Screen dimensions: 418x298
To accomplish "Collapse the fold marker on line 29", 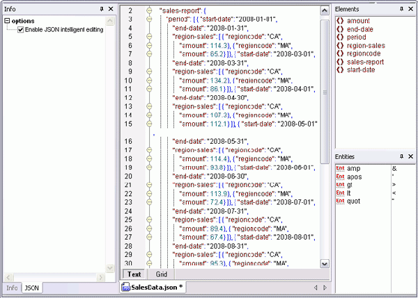I will [149, 254].
